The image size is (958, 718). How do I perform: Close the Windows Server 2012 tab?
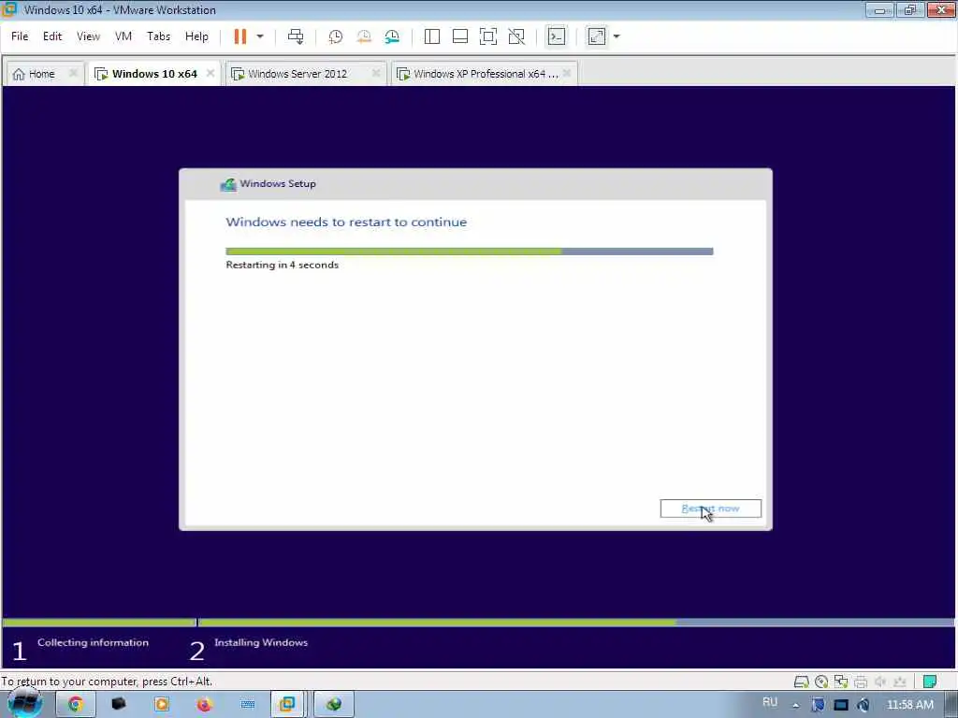pos(376,73)
